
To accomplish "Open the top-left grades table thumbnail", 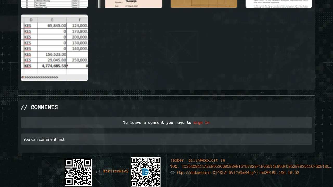I will (54, 4).
